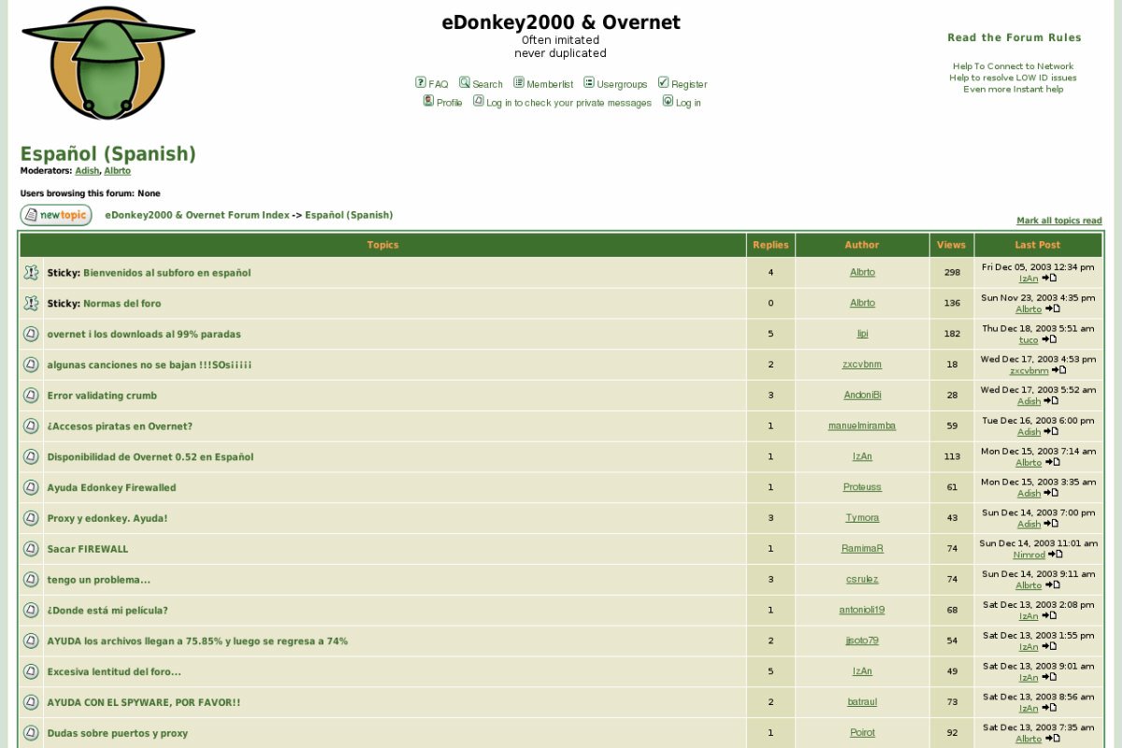This screenshot has width=1122, height=748.
Task: Open the Memberlist icon
Action: 519,83
